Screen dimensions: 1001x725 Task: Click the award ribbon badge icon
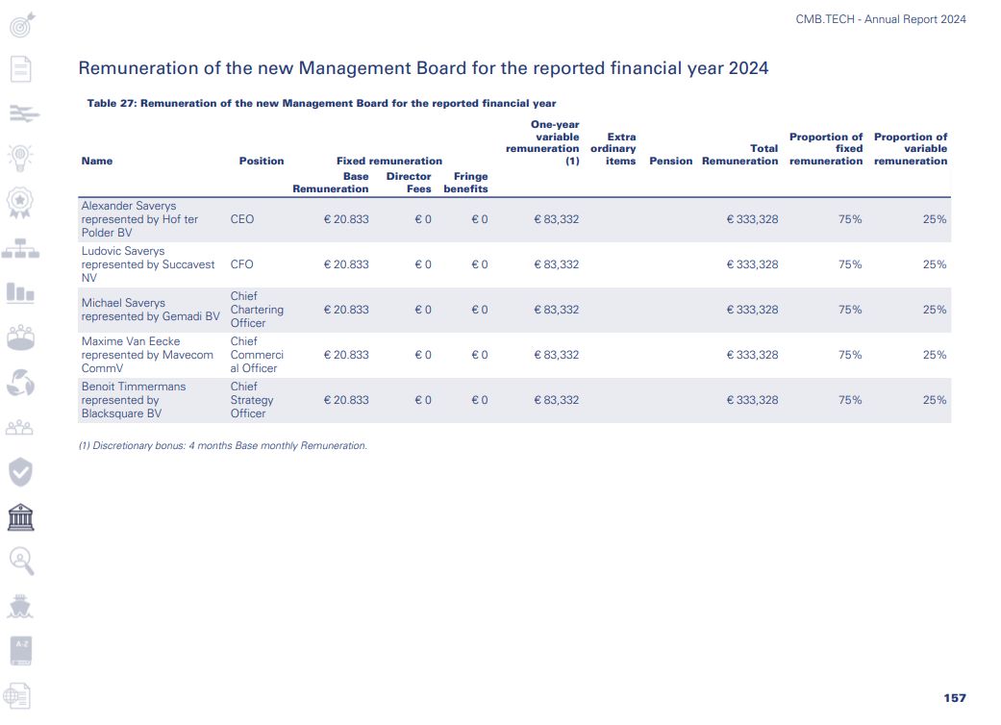click(x=21, y=201)
